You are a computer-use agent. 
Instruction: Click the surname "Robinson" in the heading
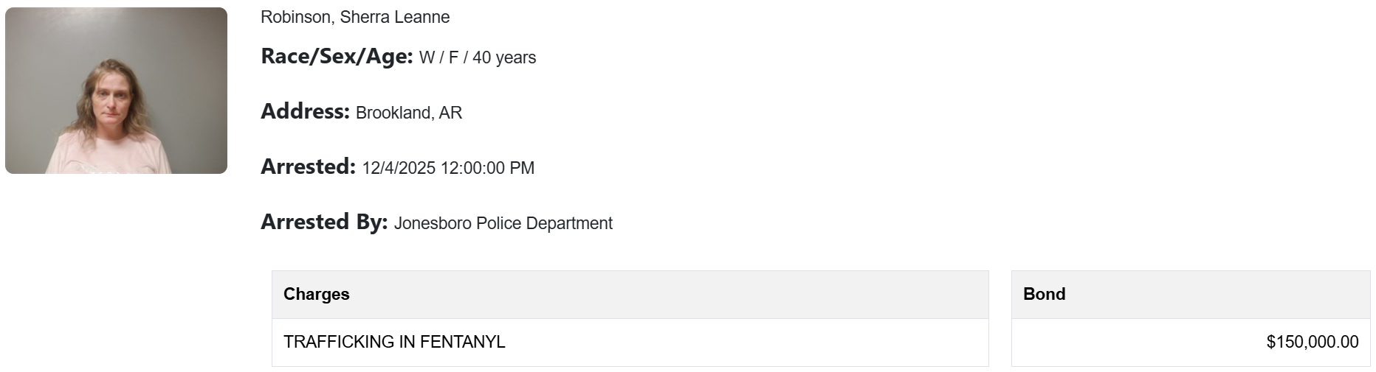[x=296, y=17]
